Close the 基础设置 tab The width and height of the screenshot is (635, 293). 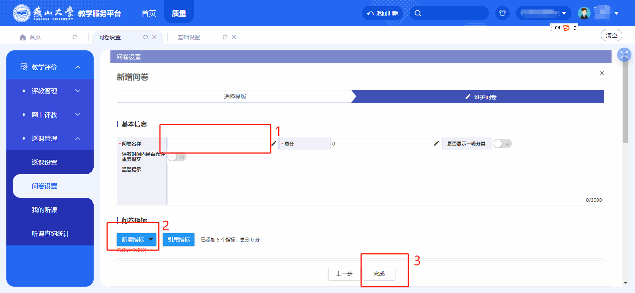234,37
